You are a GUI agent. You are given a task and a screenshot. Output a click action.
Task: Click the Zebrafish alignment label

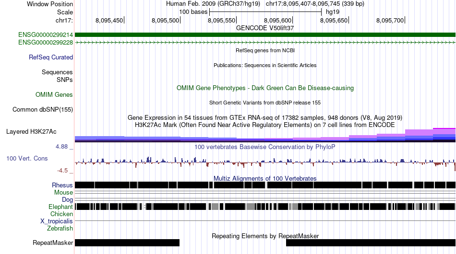tap(60, 229)
